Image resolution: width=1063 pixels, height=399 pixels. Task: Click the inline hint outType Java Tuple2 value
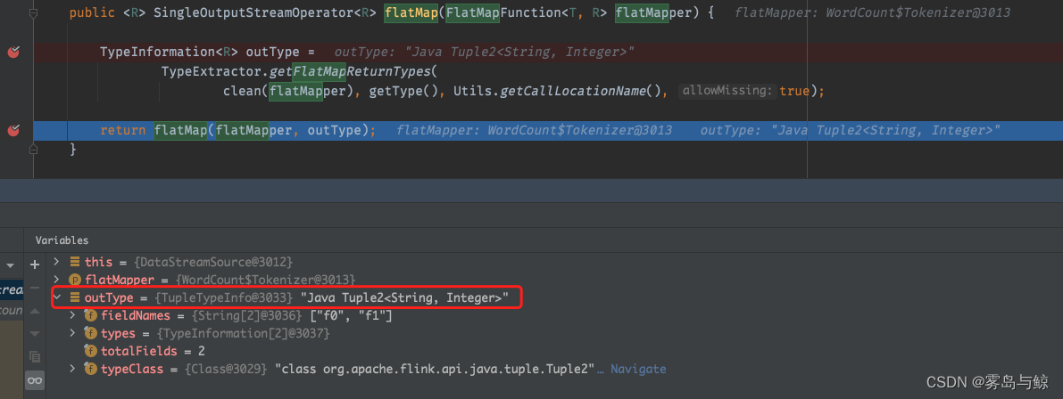(x=485, y=52)
